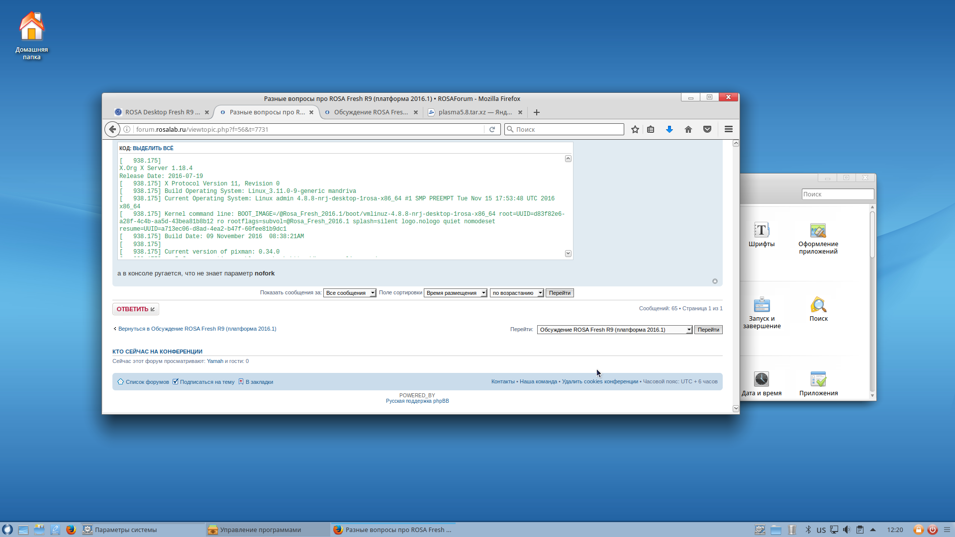This screenshot has width=955, height=537.
Task: Open Дата и время settings icon
Action: coord(762,379)
